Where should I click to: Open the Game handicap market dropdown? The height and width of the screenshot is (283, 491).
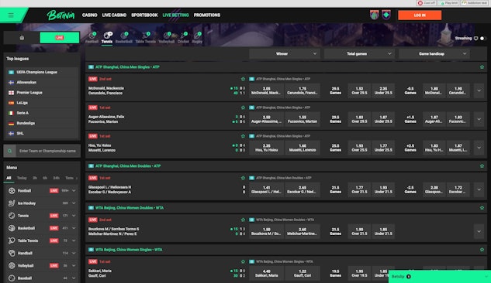point(434,53)
